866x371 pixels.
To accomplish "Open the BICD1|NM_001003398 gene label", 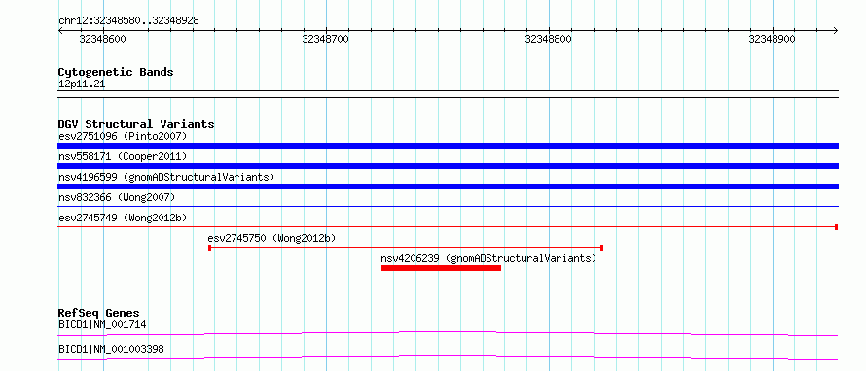I will [111, 349].
